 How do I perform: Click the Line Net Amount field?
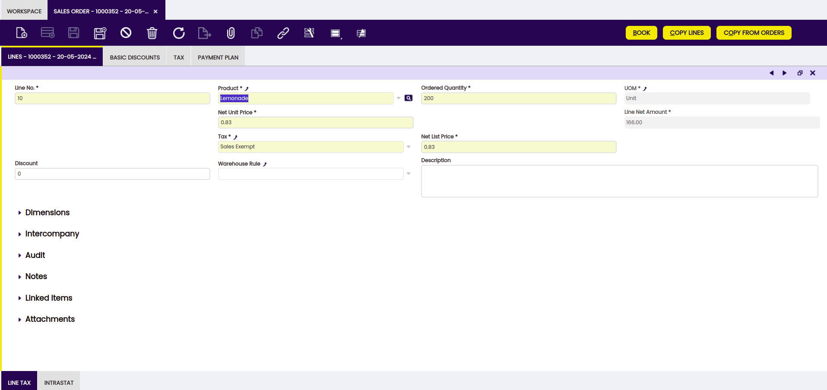click(x=722, y=123)
